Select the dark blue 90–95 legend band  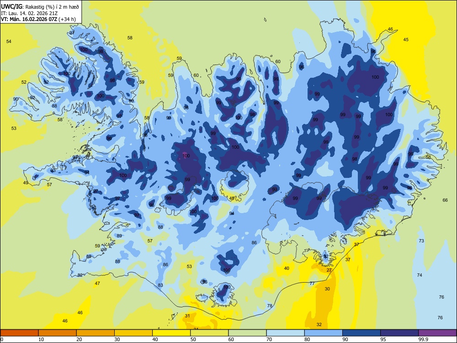(x=361, y=333)
